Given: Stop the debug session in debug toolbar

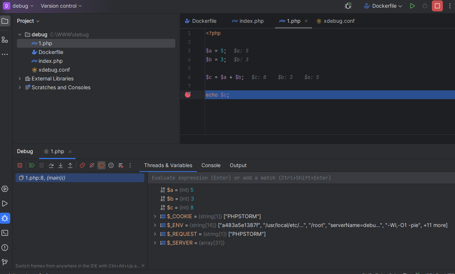Looking at the screenshot, I should point(20,165).
